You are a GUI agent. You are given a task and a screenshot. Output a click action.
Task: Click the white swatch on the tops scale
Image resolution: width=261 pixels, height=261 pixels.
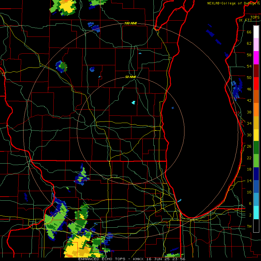click(256, 32)
